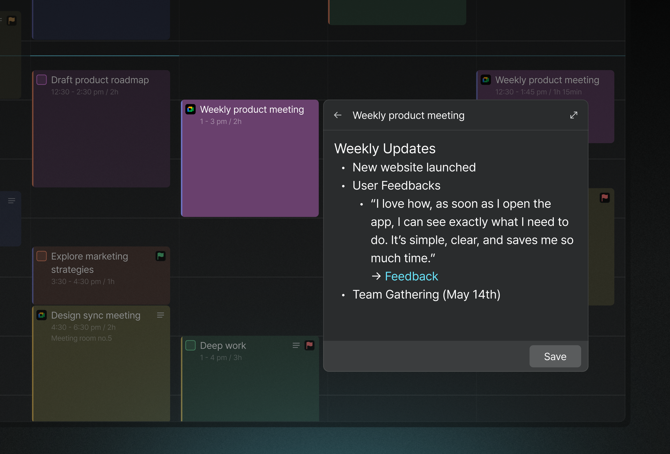Click the yellow flag at top-left event
This screenshot has height=454, width=670.
tap(12, 21)
